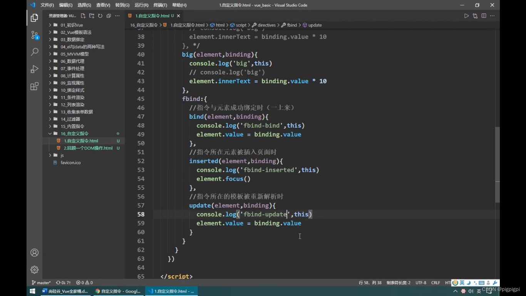The width and height of the screenshot is (526, 296).
Task: Click the VS Code taskbar button
Action: tap(171, 291)
